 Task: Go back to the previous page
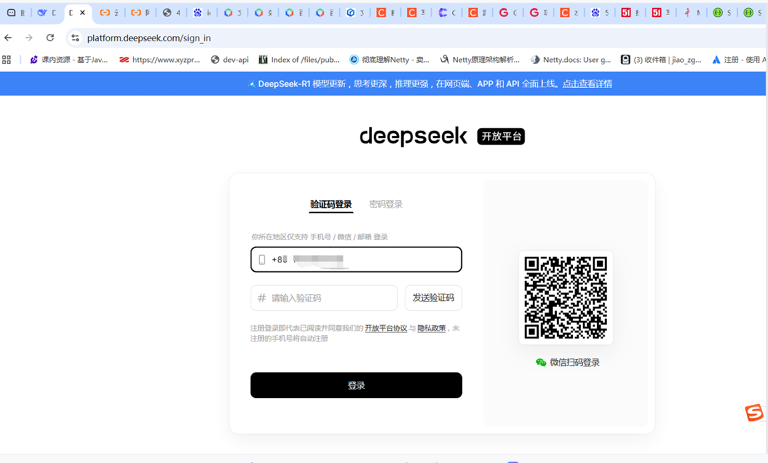coord(8,38)
